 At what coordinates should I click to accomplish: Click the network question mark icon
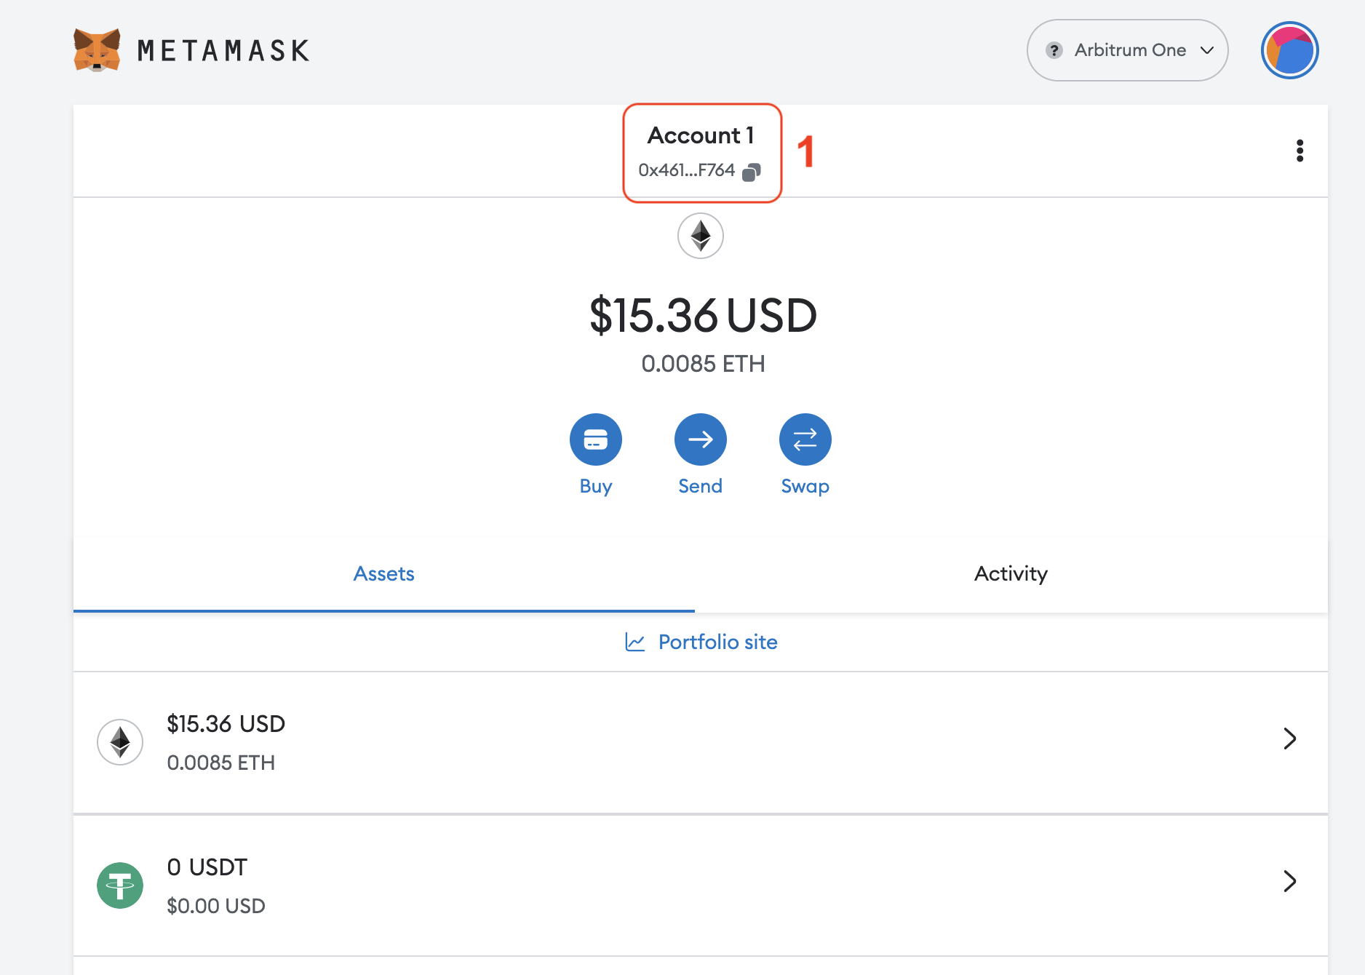tap(1054, 50)
